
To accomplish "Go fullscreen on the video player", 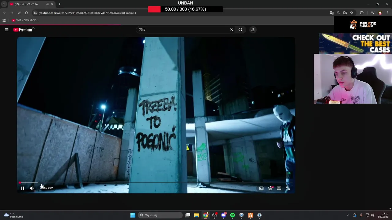I will coord(288,188).
